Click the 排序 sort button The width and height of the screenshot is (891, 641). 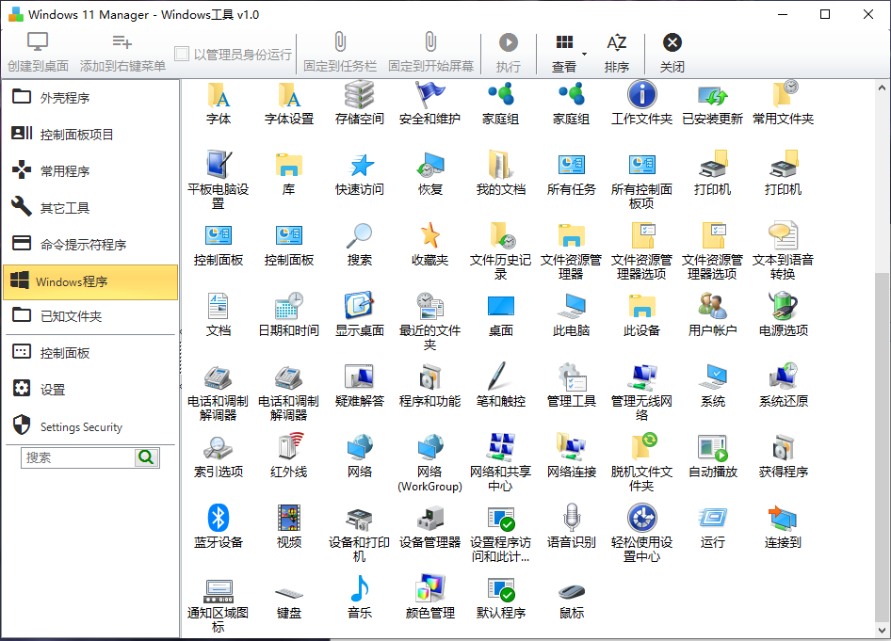pos(616,53)
